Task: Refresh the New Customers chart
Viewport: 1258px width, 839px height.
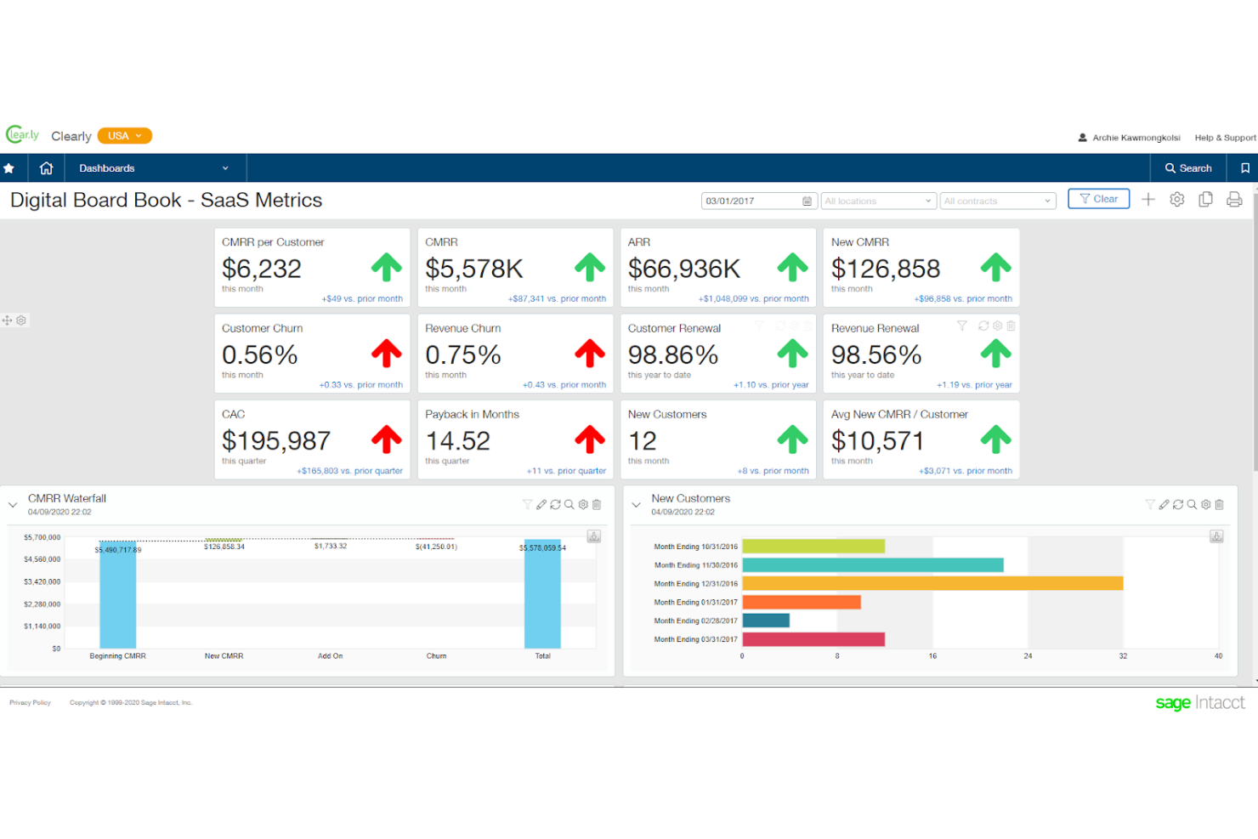Action: (x=1177, y=504)
